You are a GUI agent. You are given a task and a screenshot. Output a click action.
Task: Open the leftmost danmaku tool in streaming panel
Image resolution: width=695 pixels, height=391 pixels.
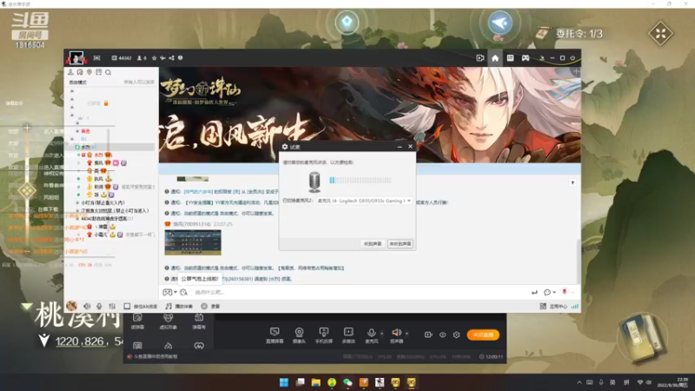coord(137,321)
